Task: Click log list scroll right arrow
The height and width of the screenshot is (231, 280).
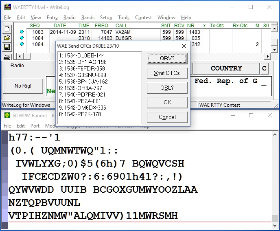Action: click(x=267, y=57)
